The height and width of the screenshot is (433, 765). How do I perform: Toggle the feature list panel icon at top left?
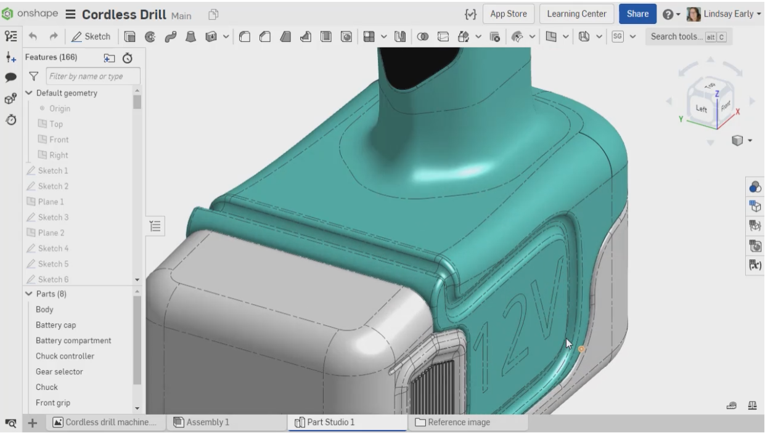click(10, 36)
